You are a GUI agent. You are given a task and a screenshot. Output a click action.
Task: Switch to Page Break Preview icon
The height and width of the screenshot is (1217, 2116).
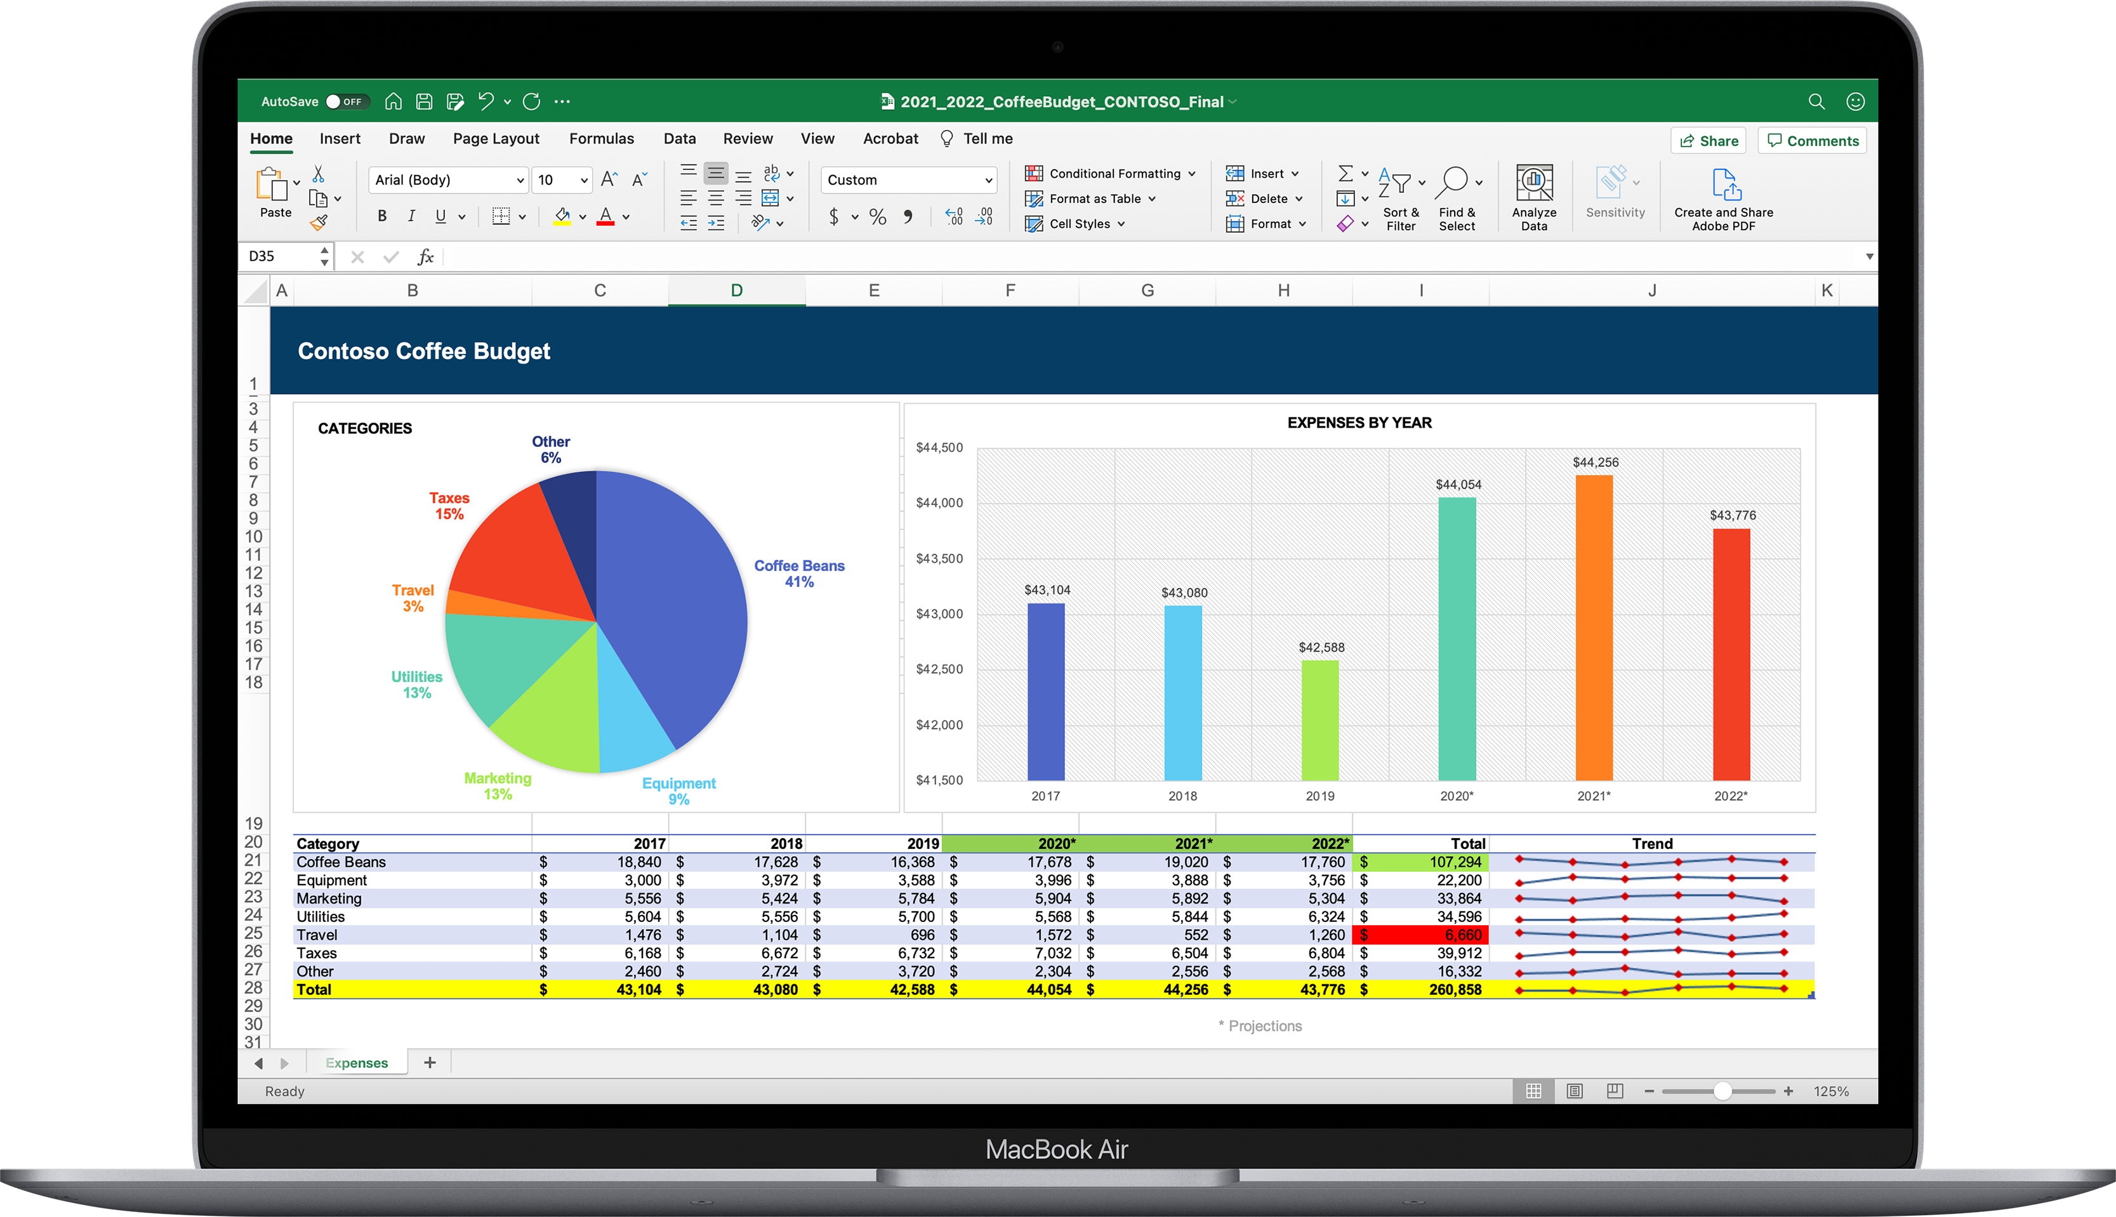point(1615,1091)
